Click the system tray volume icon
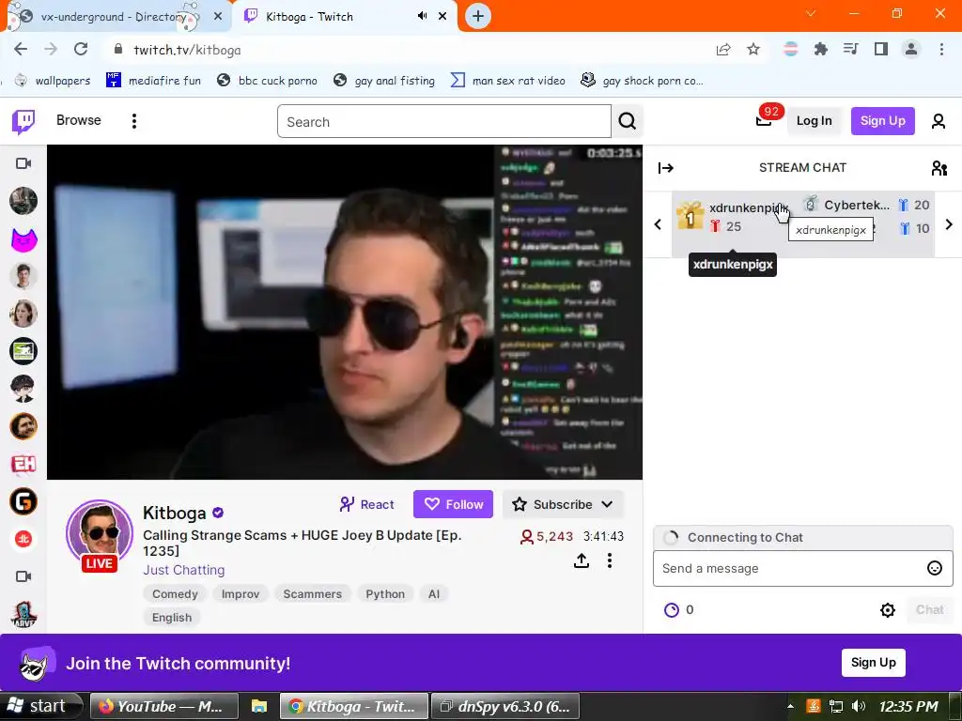Image resolution: width=962 pixels, height=721 pixels. point(859,706)
